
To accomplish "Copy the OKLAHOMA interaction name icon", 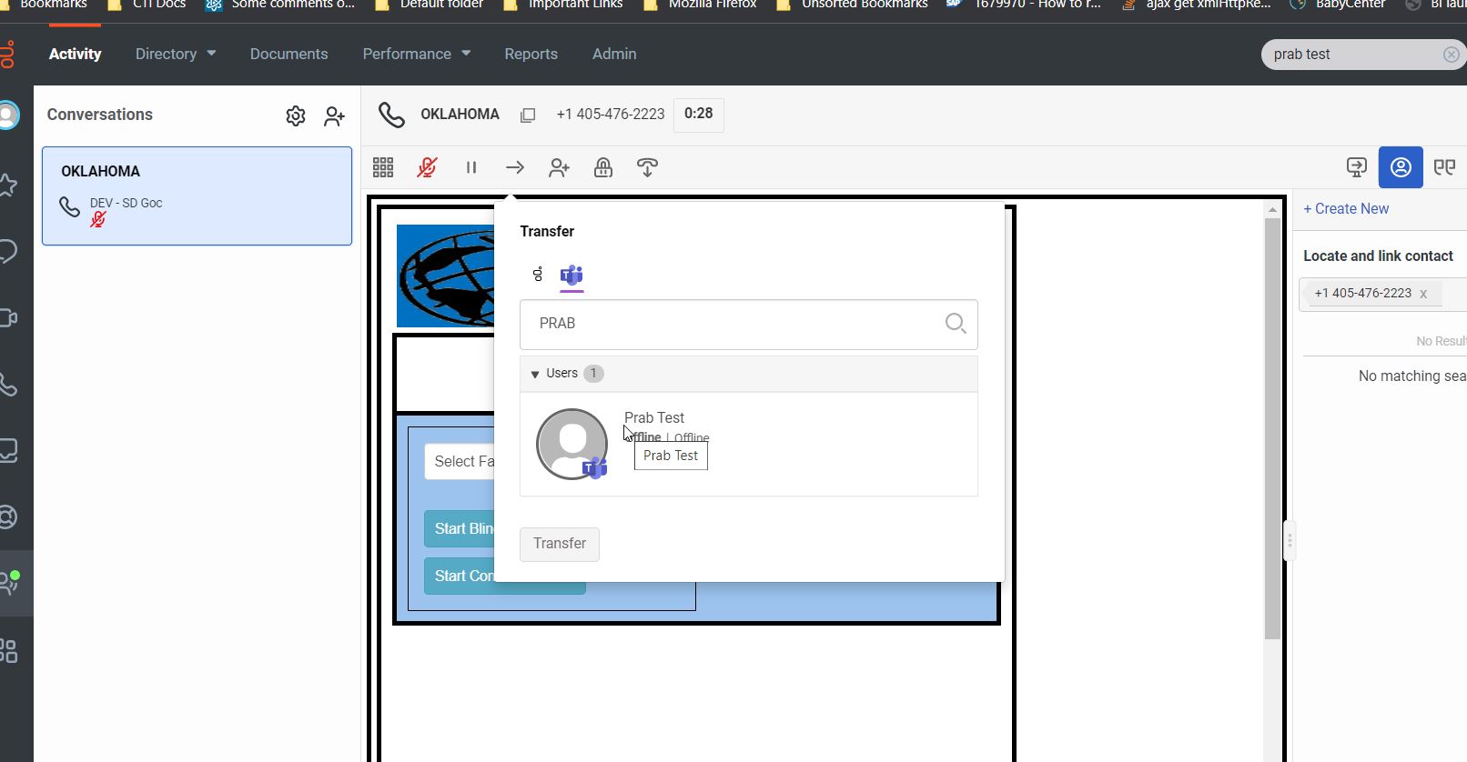I will tap(528, 115).
